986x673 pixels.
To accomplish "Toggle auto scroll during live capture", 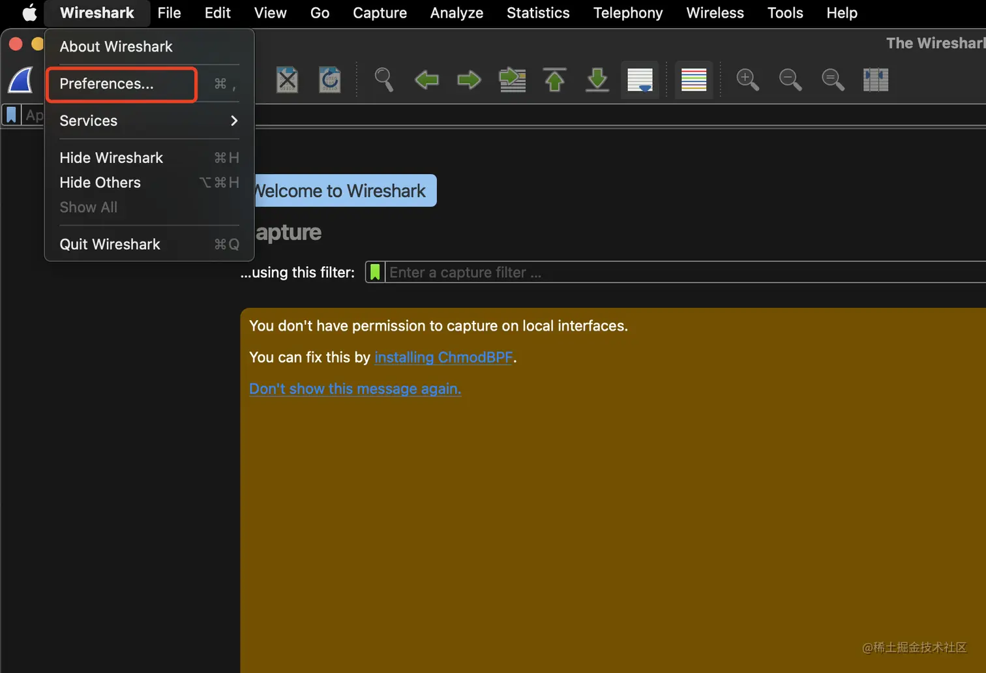I will 640,80.
